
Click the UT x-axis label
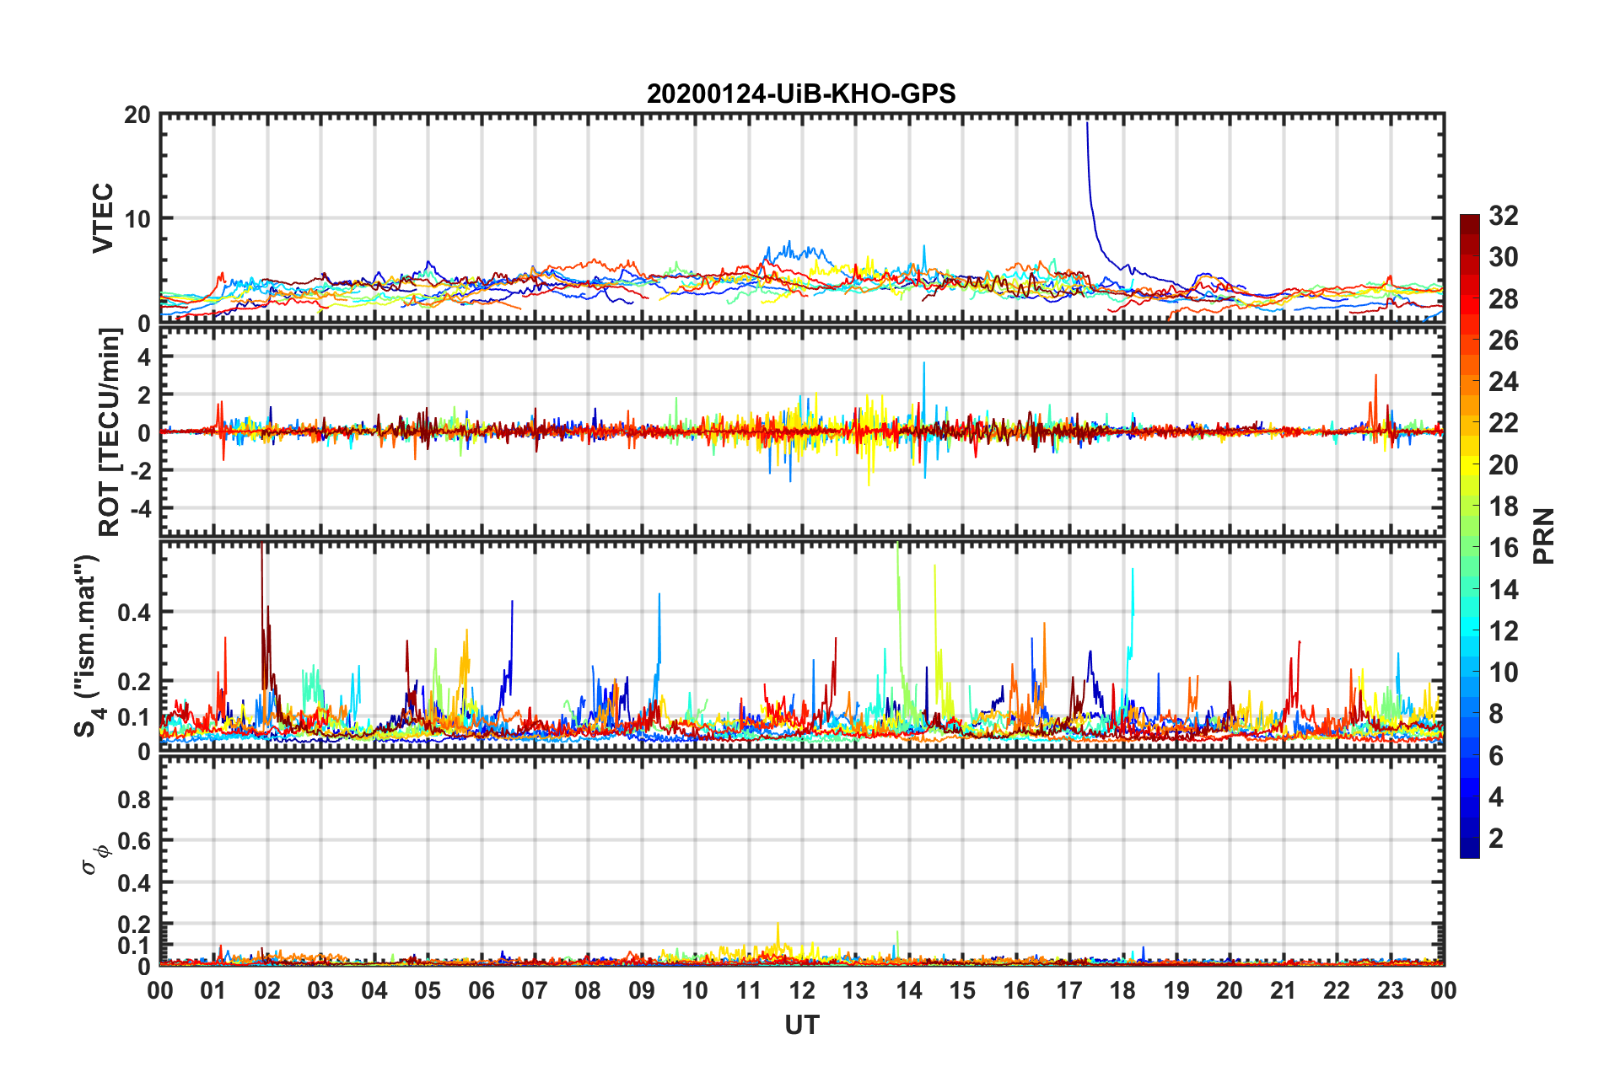(x=802, y=1025)
